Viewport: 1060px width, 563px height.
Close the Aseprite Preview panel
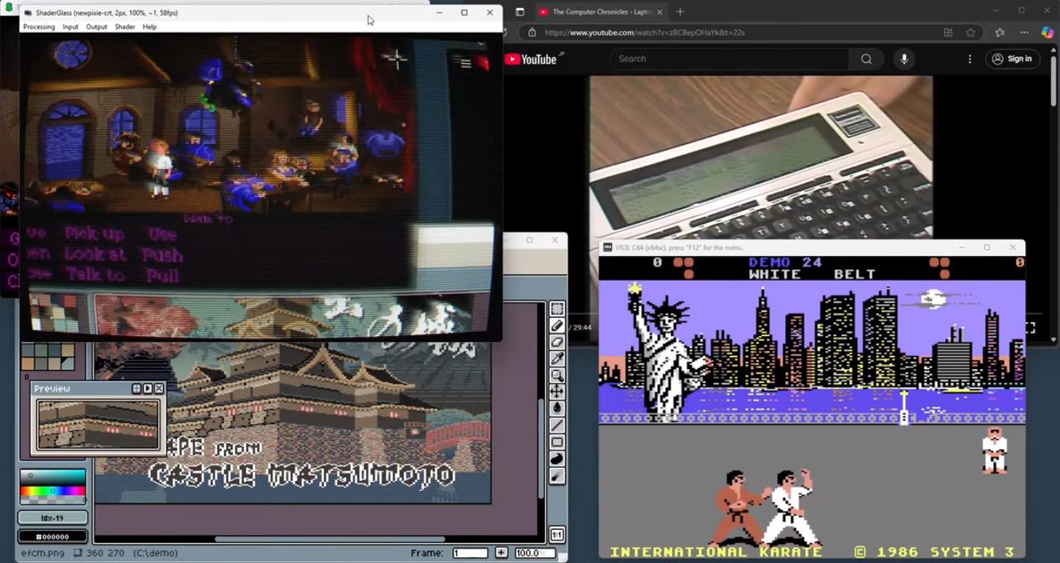[159, 388]
